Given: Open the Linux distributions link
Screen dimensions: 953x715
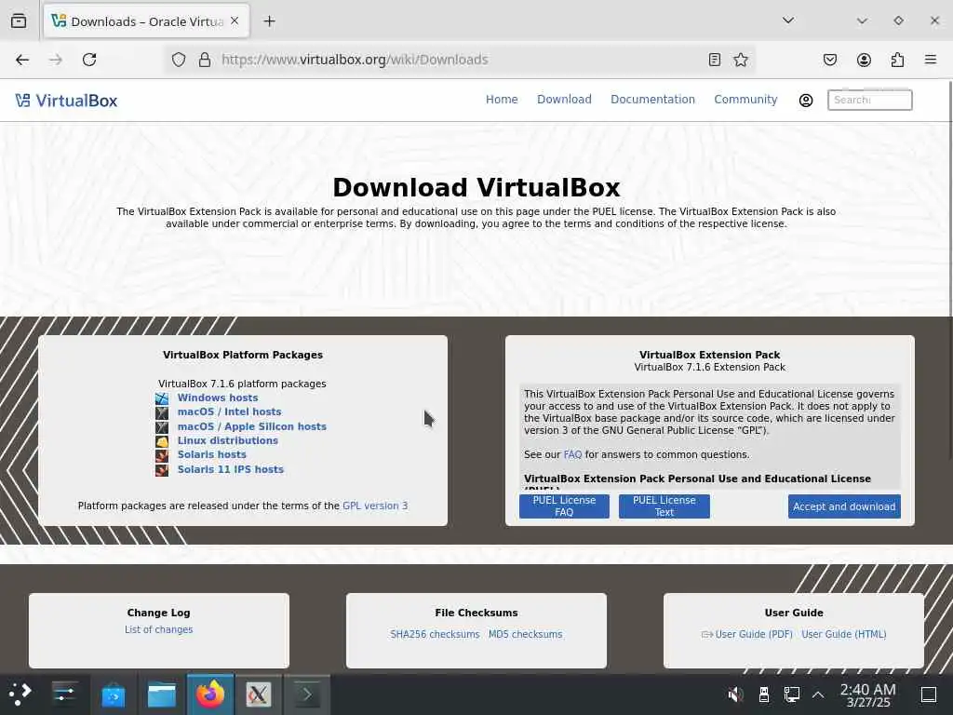Looking at the screenshot, I should pos(227,440).
